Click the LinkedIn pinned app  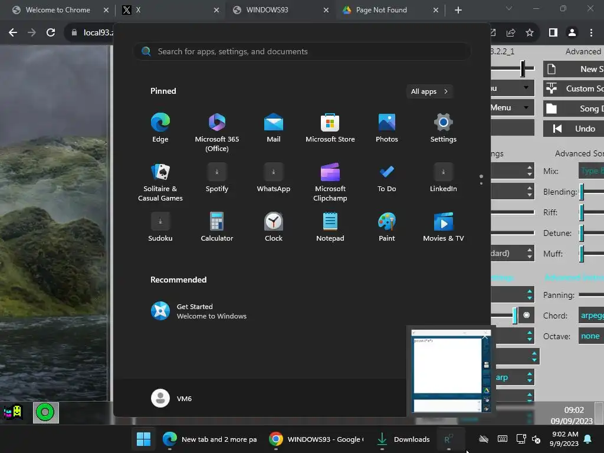(444, 178)
